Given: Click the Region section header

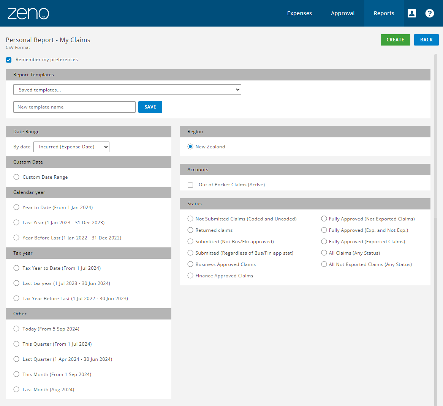Looking at the screenshot, I should (305, 132).
